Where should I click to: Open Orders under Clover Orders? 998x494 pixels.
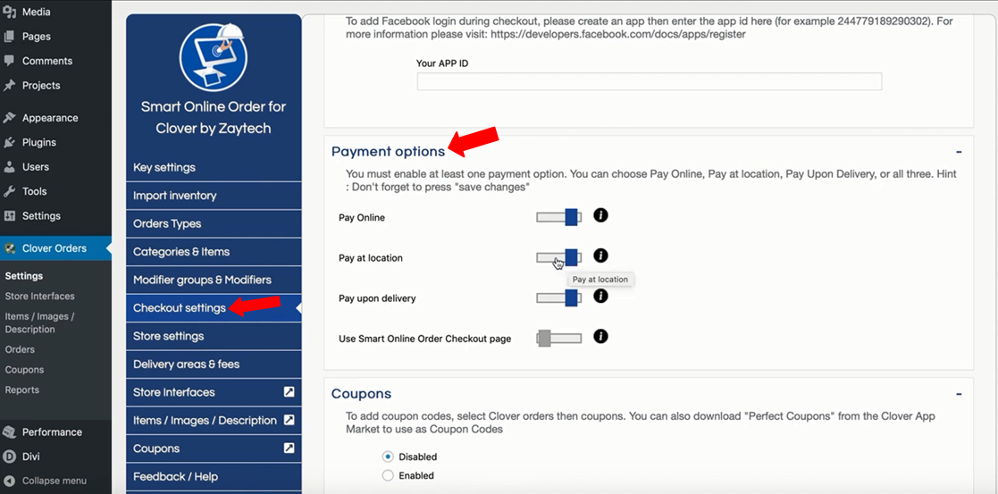(x=20, y=349)
